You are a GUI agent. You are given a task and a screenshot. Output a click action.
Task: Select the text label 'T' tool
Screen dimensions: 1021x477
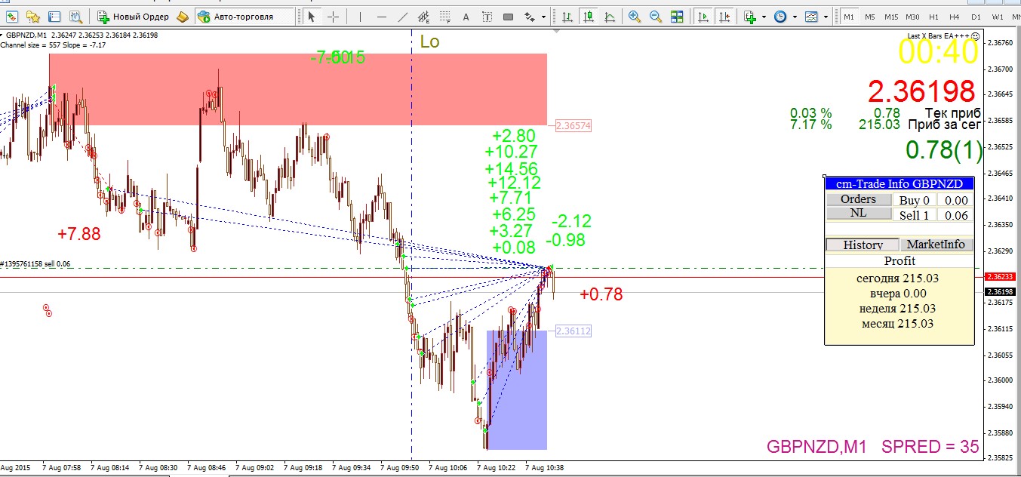pos(487,16)
